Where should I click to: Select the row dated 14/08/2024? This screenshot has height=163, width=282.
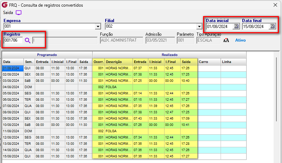click(x=124, y=150)
